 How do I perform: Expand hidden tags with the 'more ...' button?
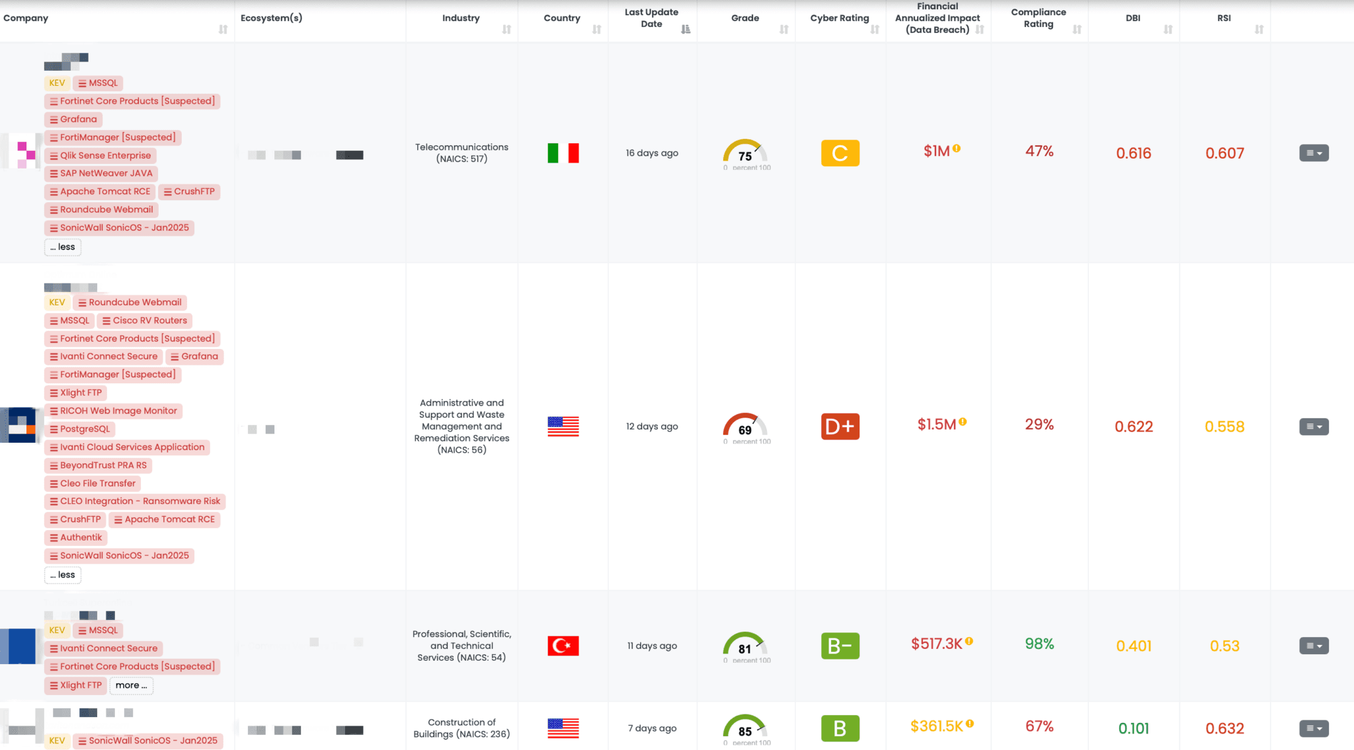coord(131,685)
